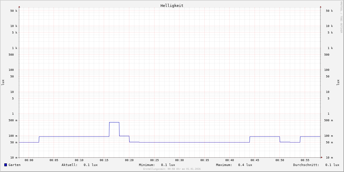Click the time axis label "00:40"
This screenshot has width=344, height=172.
coord(230,160)
